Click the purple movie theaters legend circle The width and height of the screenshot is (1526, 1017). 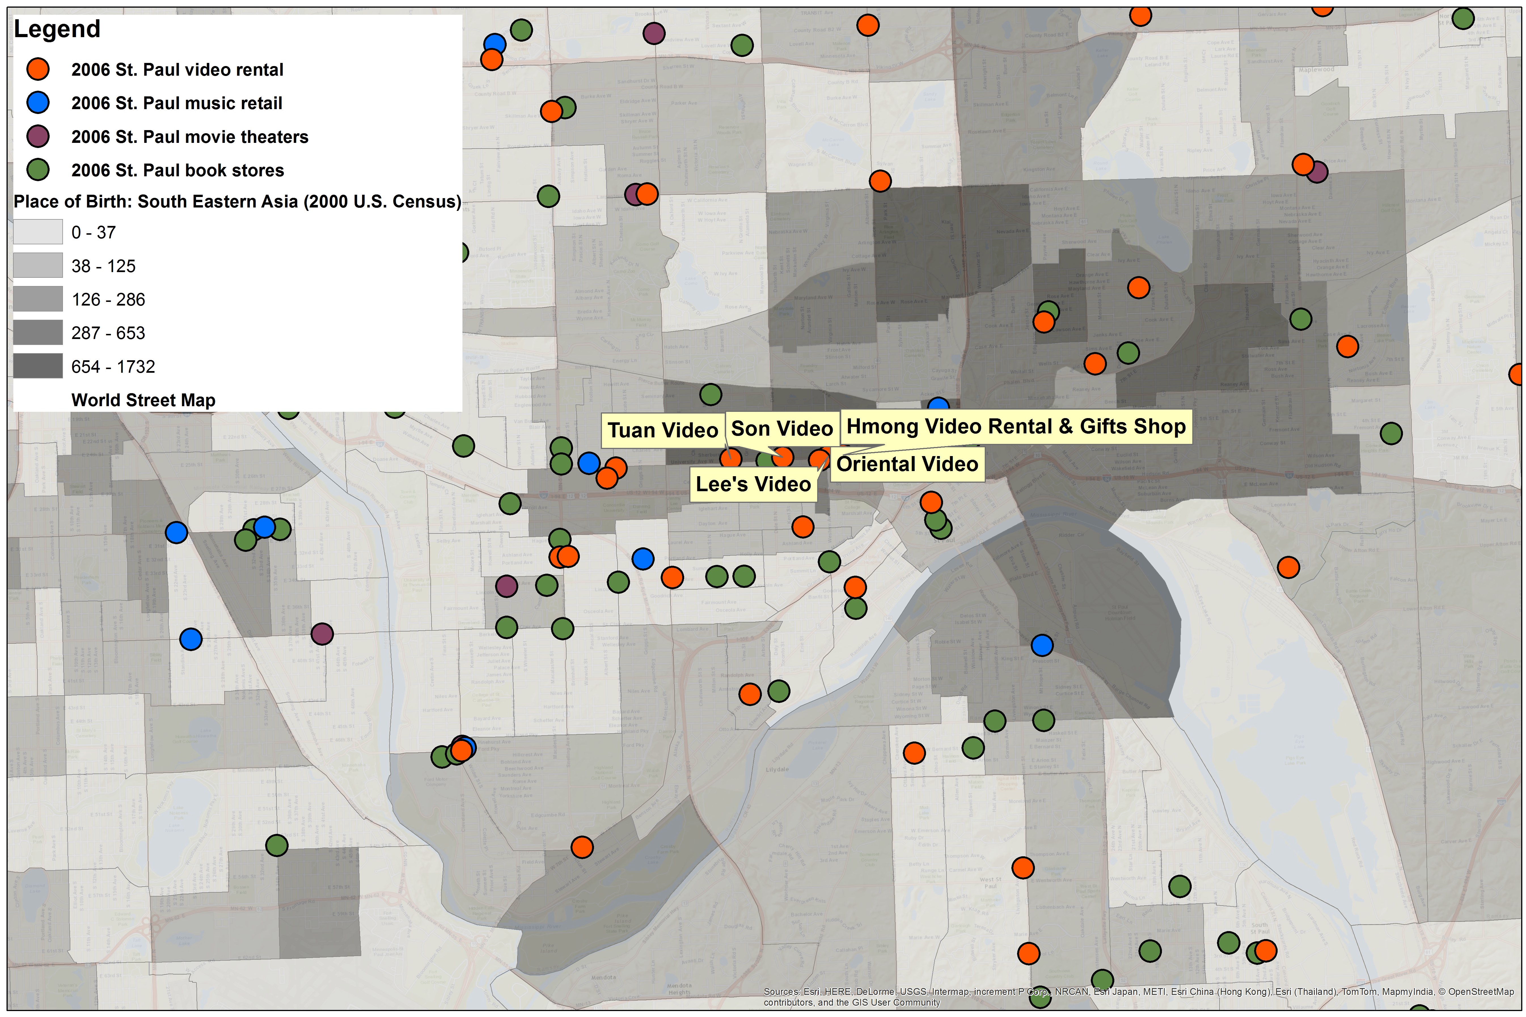pyautogui.click(x=38, y=137)
